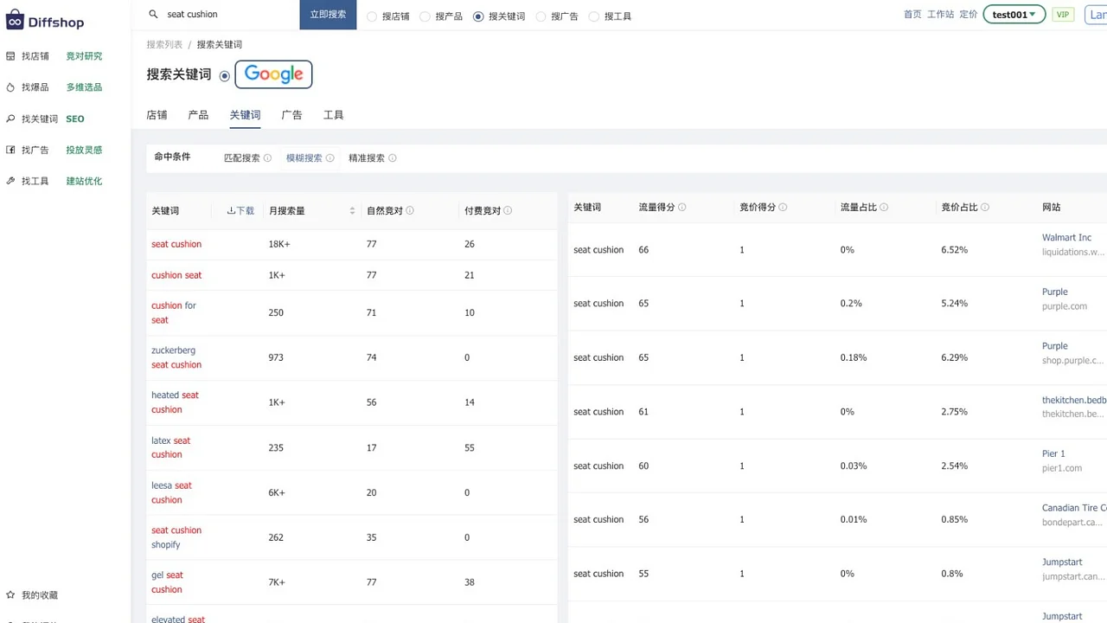
Task: Click inside the seat cushion search field
Action: (216, 15)
